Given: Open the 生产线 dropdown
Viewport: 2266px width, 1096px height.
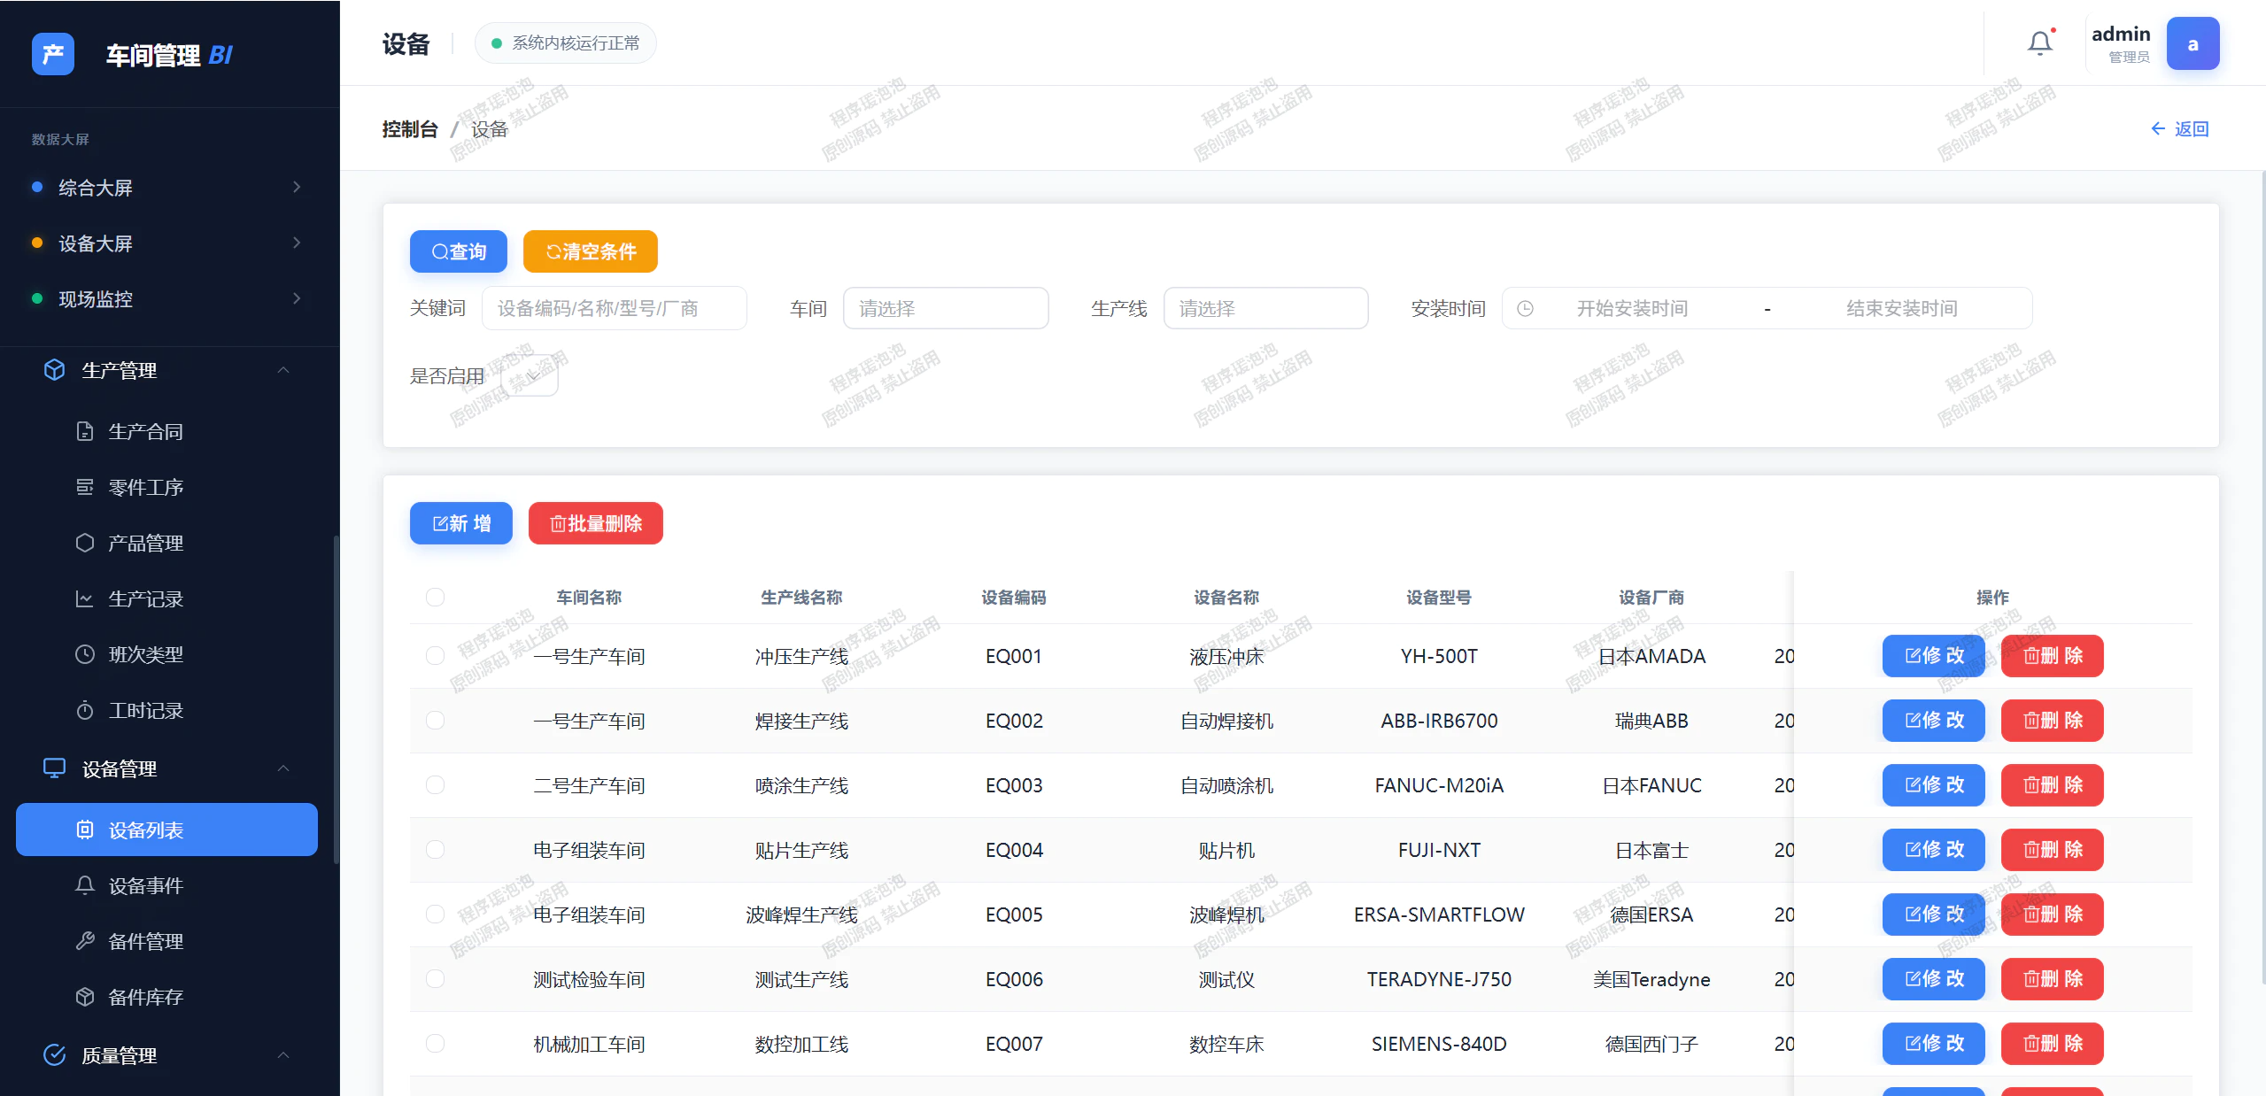Looking at the screenshot, I should coord(1265,308).
